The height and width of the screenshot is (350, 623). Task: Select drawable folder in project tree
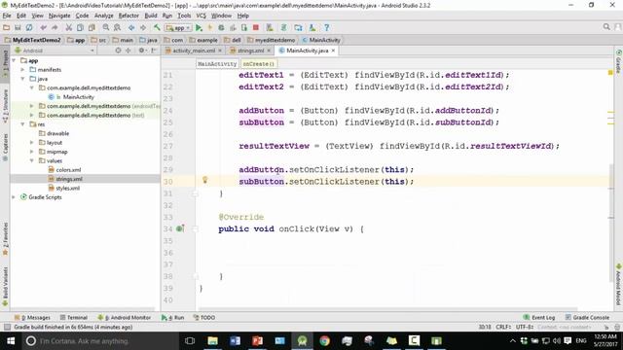coord(57,134)
